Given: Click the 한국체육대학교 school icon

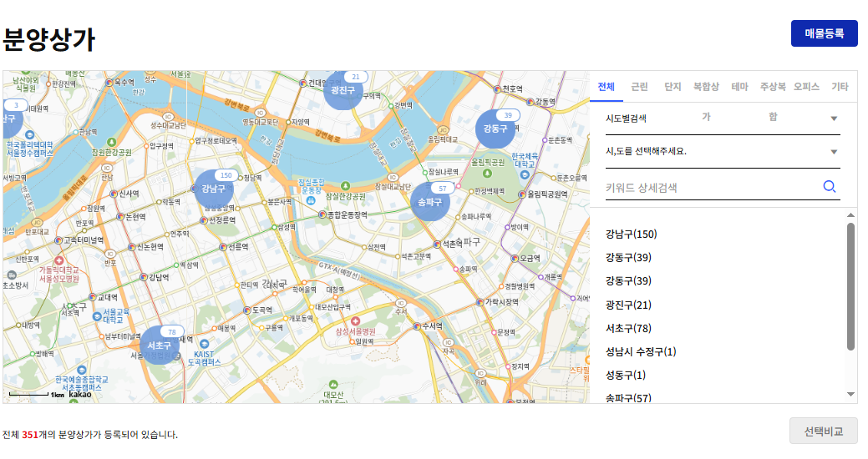Looking at the screenshot, I should click(x=525, y=174).
